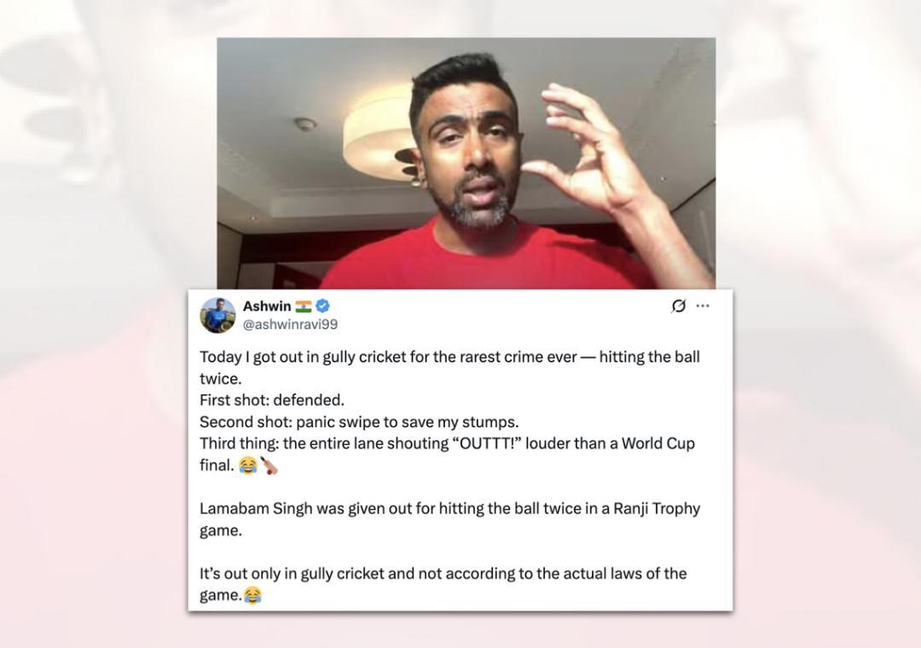This screenshot has width=921, height=648.
Task: Open the photo of the man in a red shirt
Action: (466, 164)
